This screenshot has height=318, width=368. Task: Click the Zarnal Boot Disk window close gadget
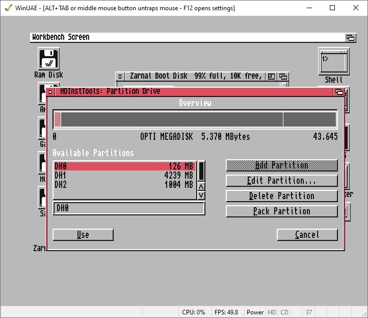[120, 77]
